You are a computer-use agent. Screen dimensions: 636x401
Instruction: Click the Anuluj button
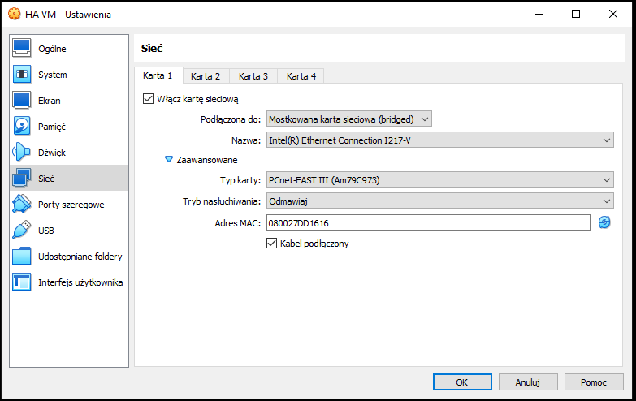[x=528, y=382]
